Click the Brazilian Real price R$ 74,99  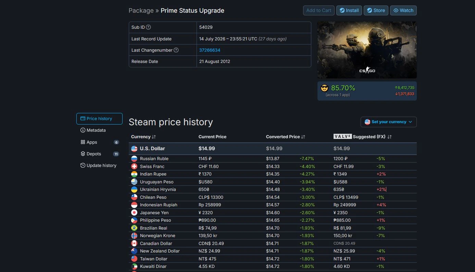click(208, 228)
